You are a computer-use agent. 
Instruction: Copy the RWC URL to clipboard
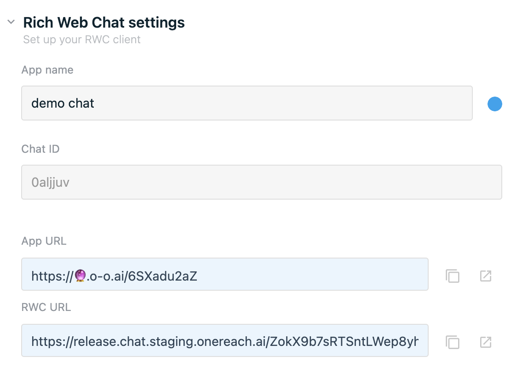click(452, 342)
